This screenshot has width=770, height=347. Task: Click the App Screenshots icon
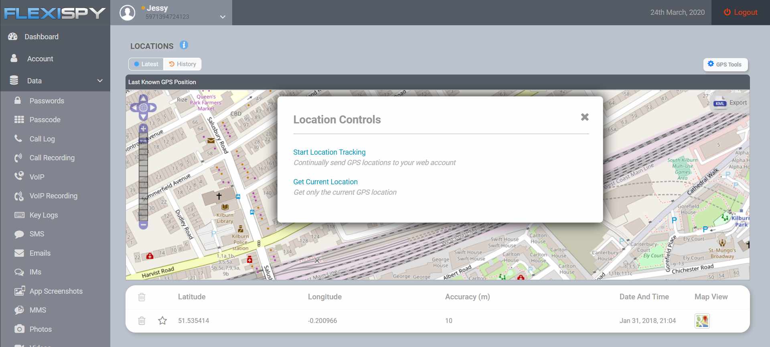click(x=19, y=291)
